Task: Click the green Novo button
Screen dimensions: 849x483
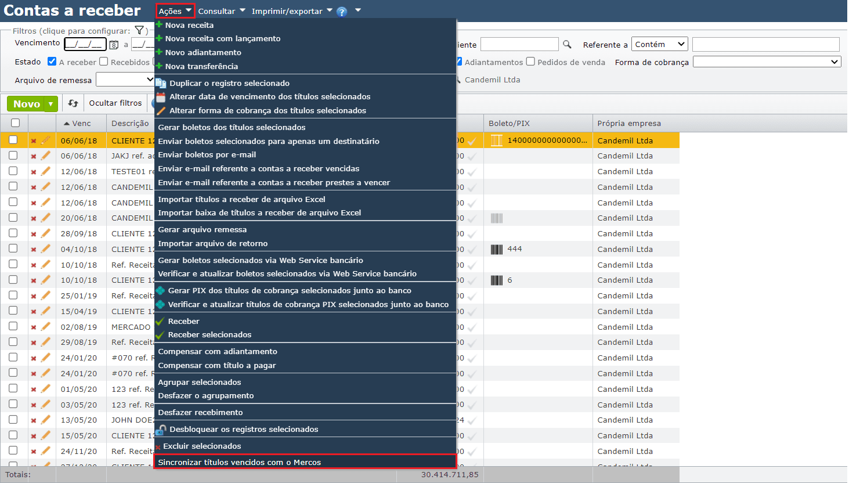Action: click(26, 104)
